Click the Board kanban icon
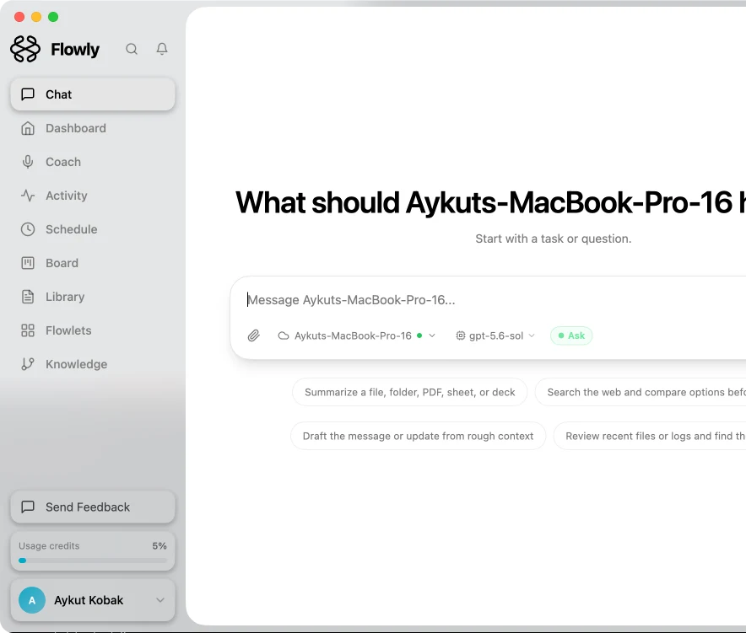This screenshot has height=633, width=746. (x=28, y=263)
